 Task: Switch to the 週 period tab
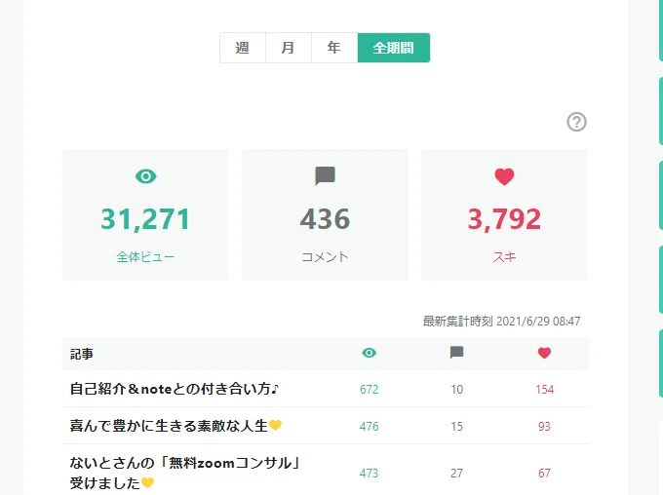click(x=243, y=48)
